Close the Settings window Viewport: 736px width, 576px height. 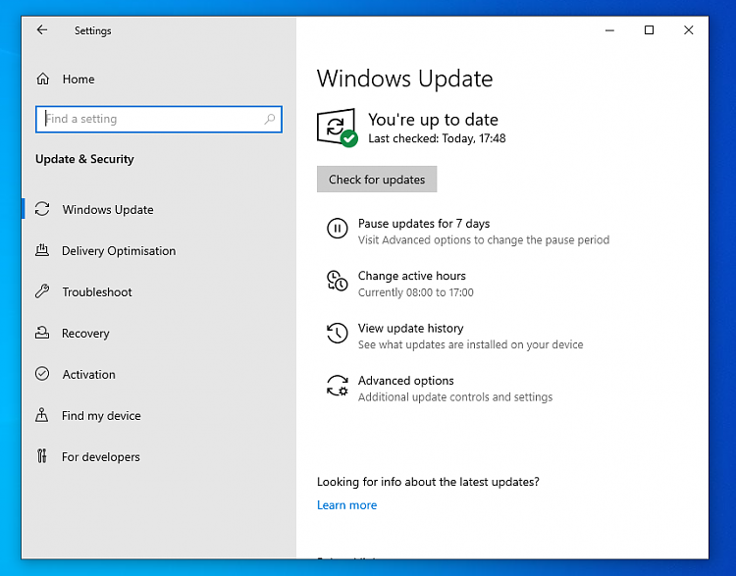689,30
